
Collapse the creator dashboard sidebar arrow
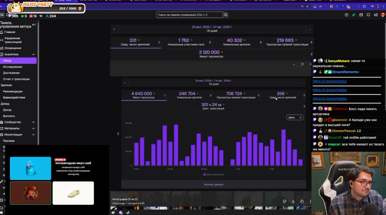[34, 25]
